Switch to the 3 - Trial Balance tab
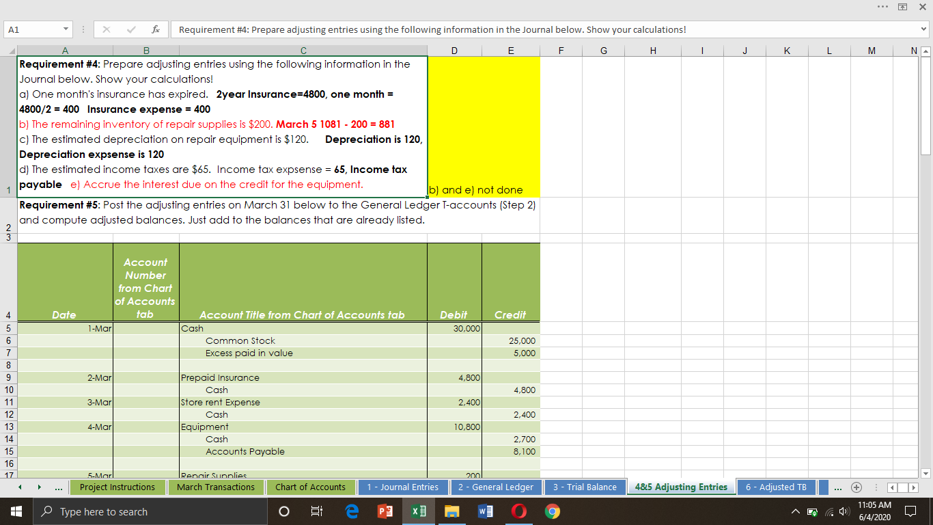The width and height of the screenshot is (933, 525). (585, 487)
